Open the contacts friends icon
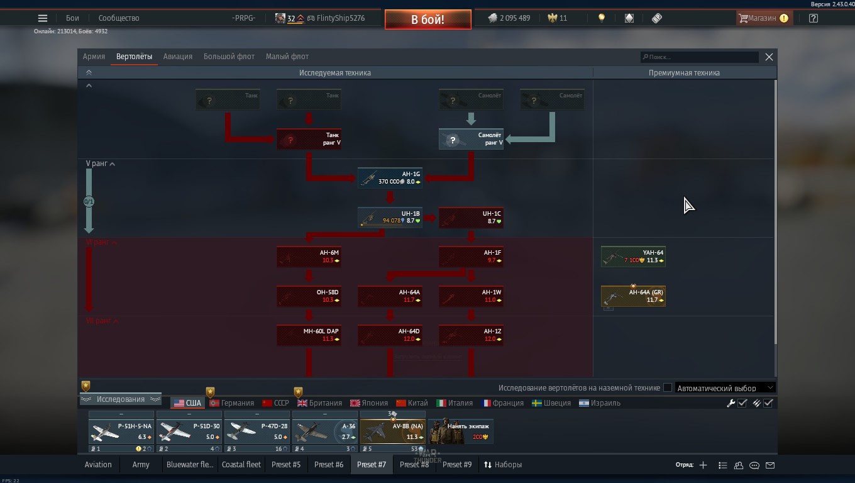This screenshot has height=483, width=855. [x=739, y=465]
